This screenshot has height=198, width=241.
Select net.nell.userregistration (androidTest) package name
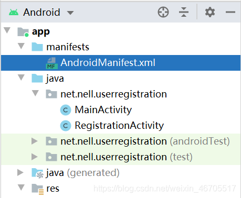pyautogui.click(x=145, y=141)
